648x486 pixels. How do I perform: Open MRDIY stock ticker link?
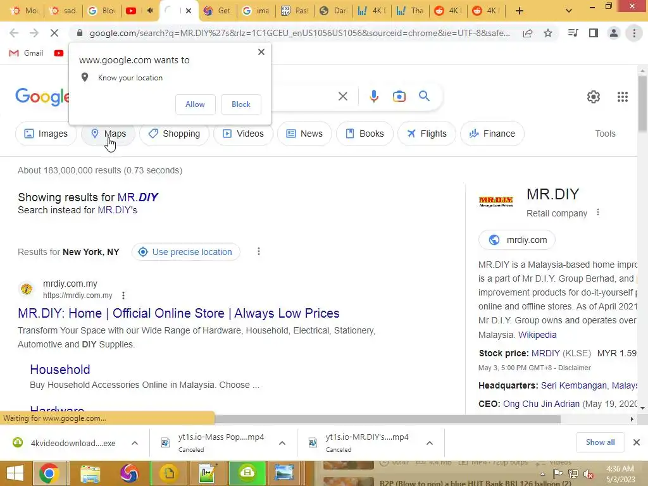[x=545, y=353]
